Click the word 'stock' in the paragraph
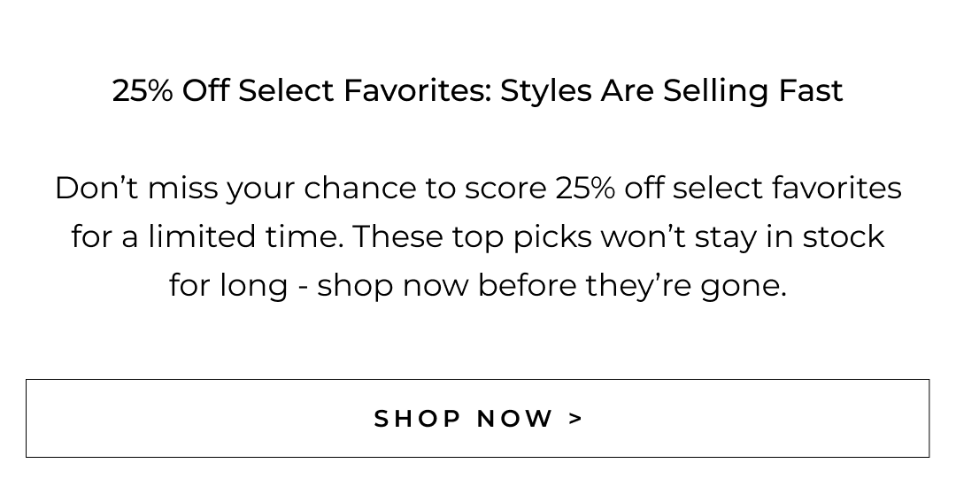The width and height of the screenshot is (956, 502). [844, 237]
